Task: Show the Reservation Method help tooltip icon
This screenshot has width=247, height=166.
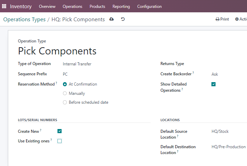Action: [x=56, y=83]
